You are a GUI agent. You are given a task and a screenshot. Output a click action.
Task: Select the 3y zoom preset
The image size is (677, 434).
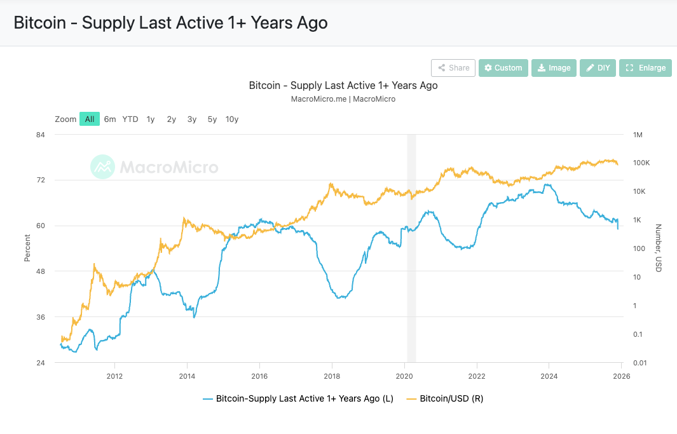(191, 119)
